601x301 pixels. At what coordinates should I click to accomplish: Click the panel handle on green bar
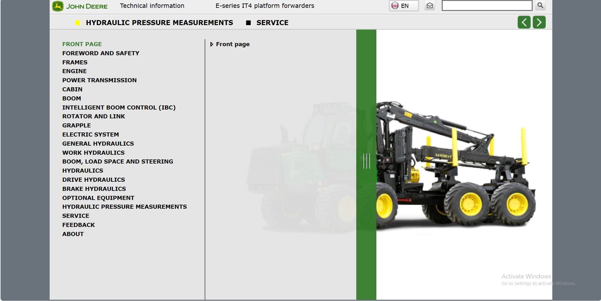(x=366, y=161)
